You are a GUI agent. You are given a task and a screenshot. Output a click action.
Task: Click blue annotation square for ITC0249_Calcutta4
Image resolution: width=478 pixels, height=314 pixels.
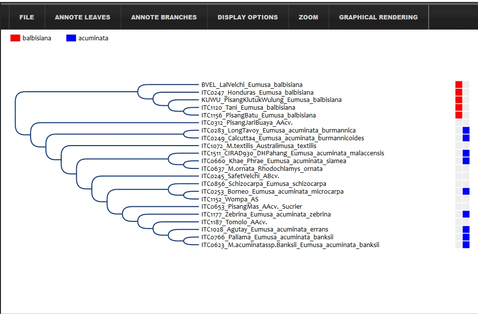[x=466, y=138]
